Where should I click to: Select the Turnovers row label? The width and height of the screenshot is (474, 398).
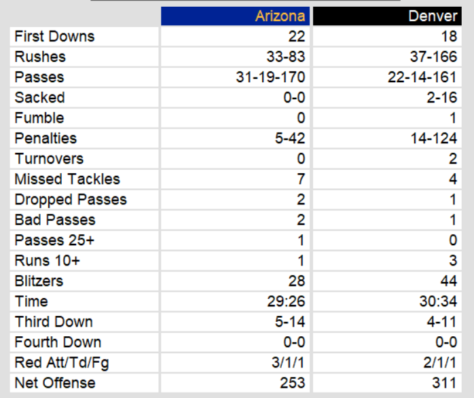(49, 158)
